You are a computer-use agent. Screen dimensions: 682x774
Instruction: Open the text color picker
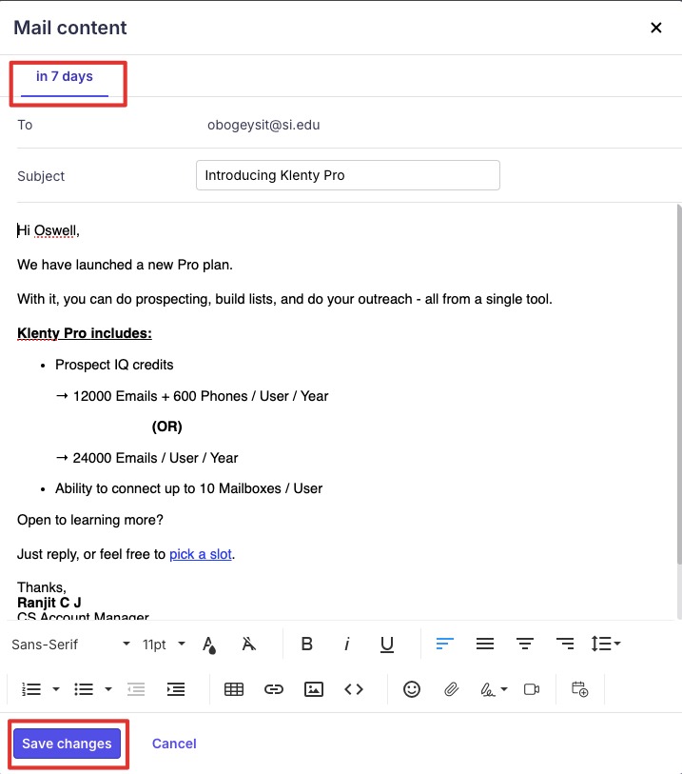(x=209, y=645)
